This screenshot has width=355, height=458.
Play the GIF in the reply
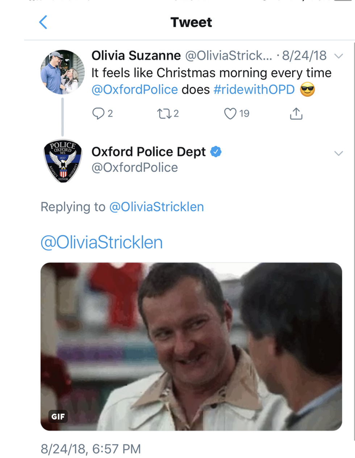191,347
